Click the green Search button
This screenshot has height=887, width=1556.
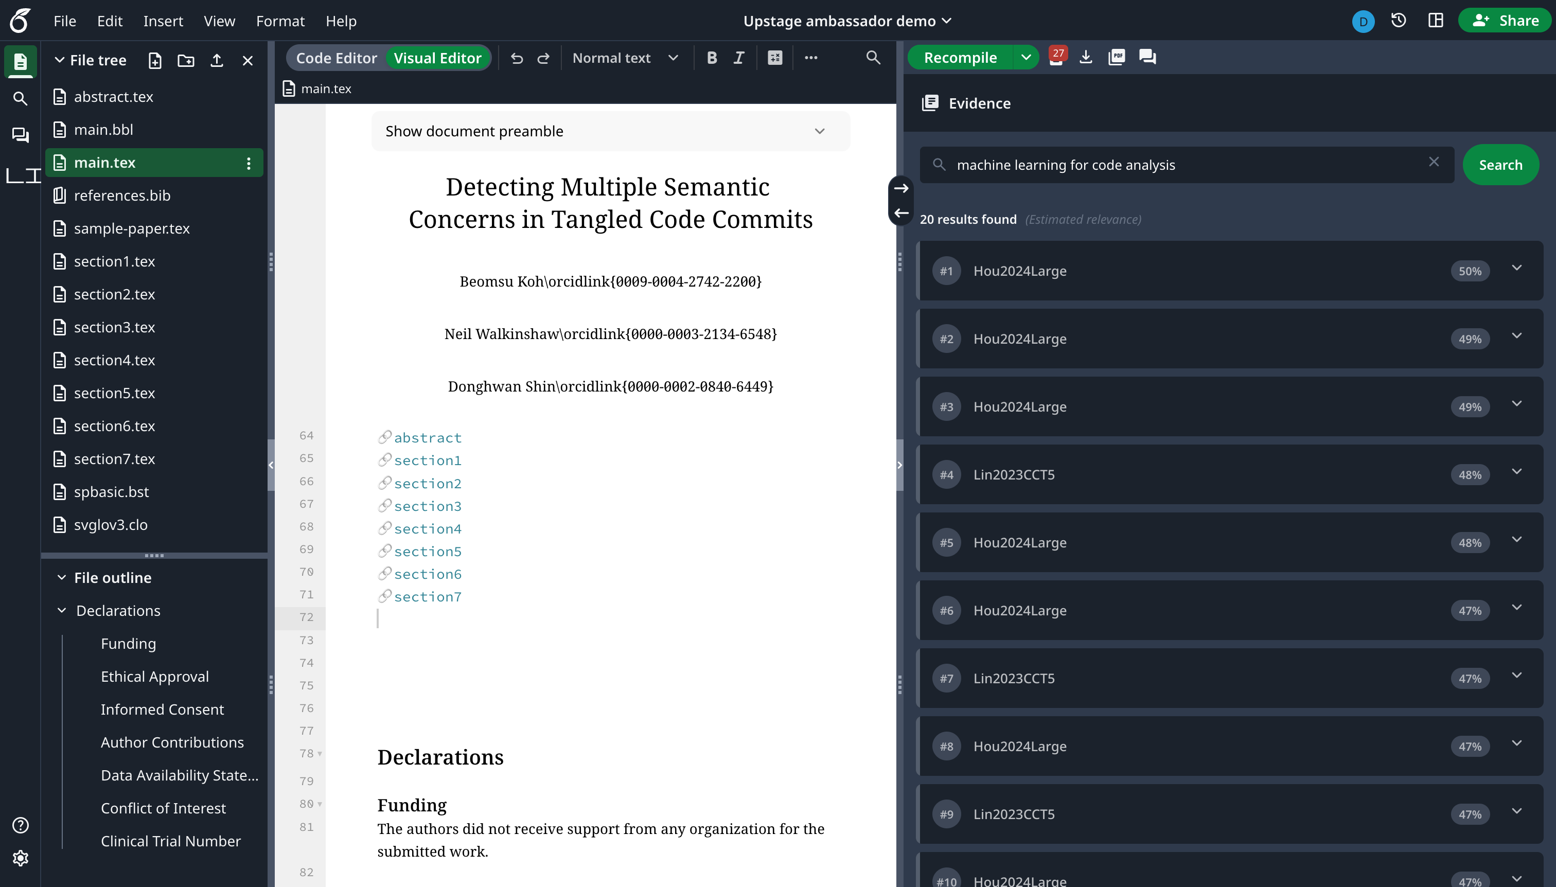(x=1500, y=165)
